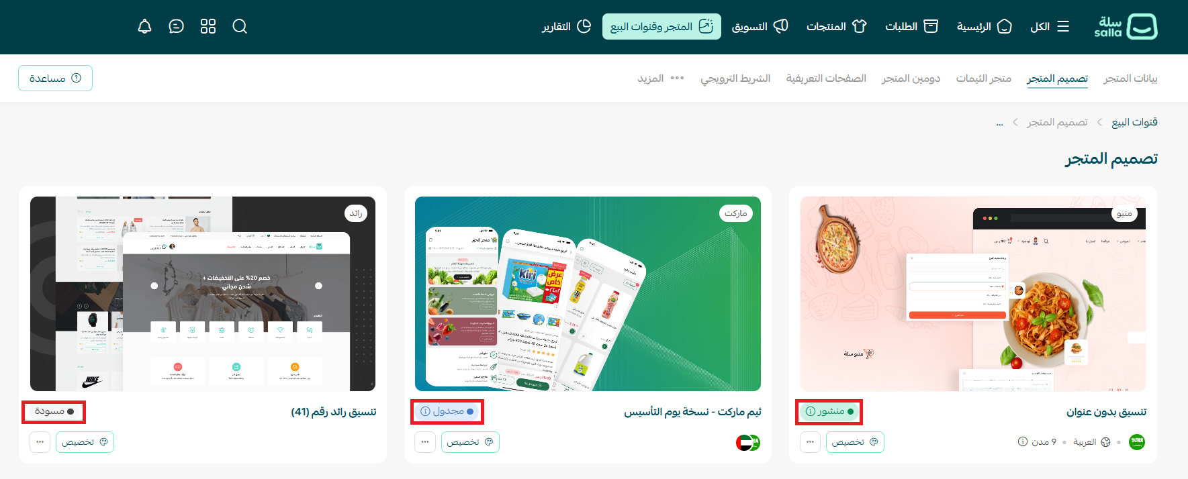Click تخصيص button on ثيم ماركت card

(470, 442)
